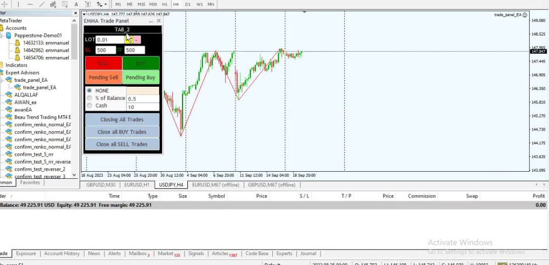Click the Closing All Trades button

pyautogui.click(x=122, y=120)
